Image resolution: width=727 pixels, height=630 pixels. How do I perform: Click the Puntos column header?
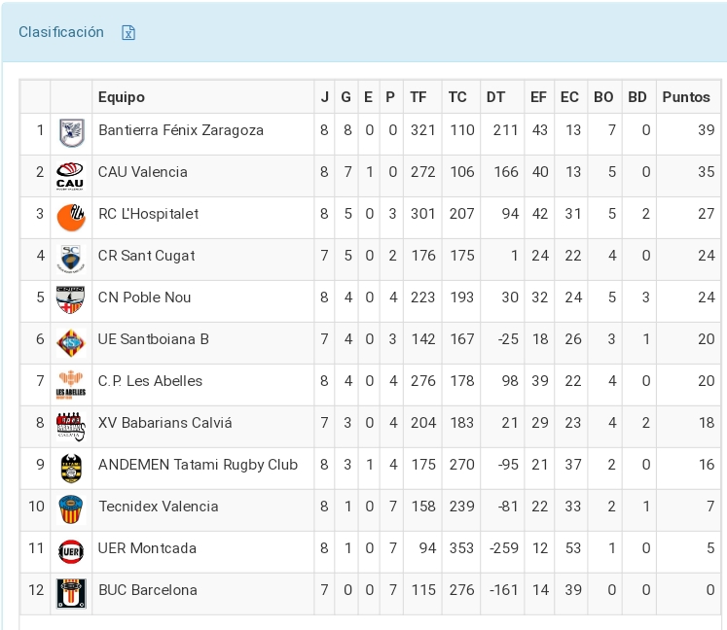pyautogui.click(x=686, y=97)
